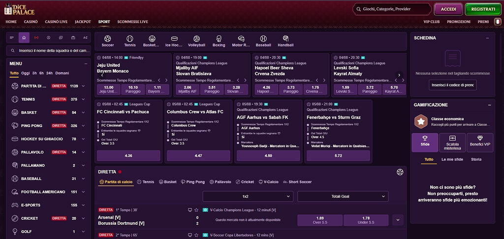Select the 6h time filter
The width and height of the screenshot is (504, 239).
[41, 73]
